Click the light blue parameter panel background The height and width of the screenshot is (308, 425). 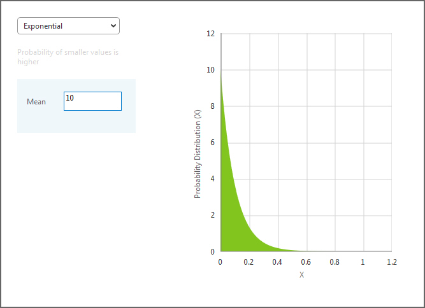tap(76, 122)
